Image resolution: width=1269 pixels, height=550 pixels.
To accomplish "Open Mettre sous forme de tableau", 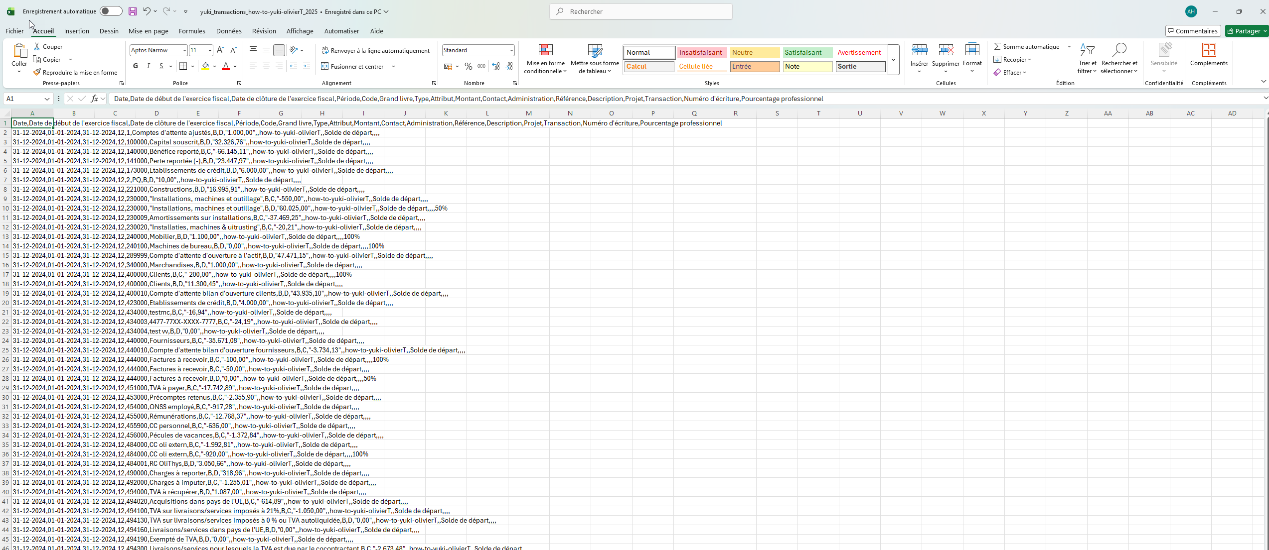I will [x=595, y=59].
